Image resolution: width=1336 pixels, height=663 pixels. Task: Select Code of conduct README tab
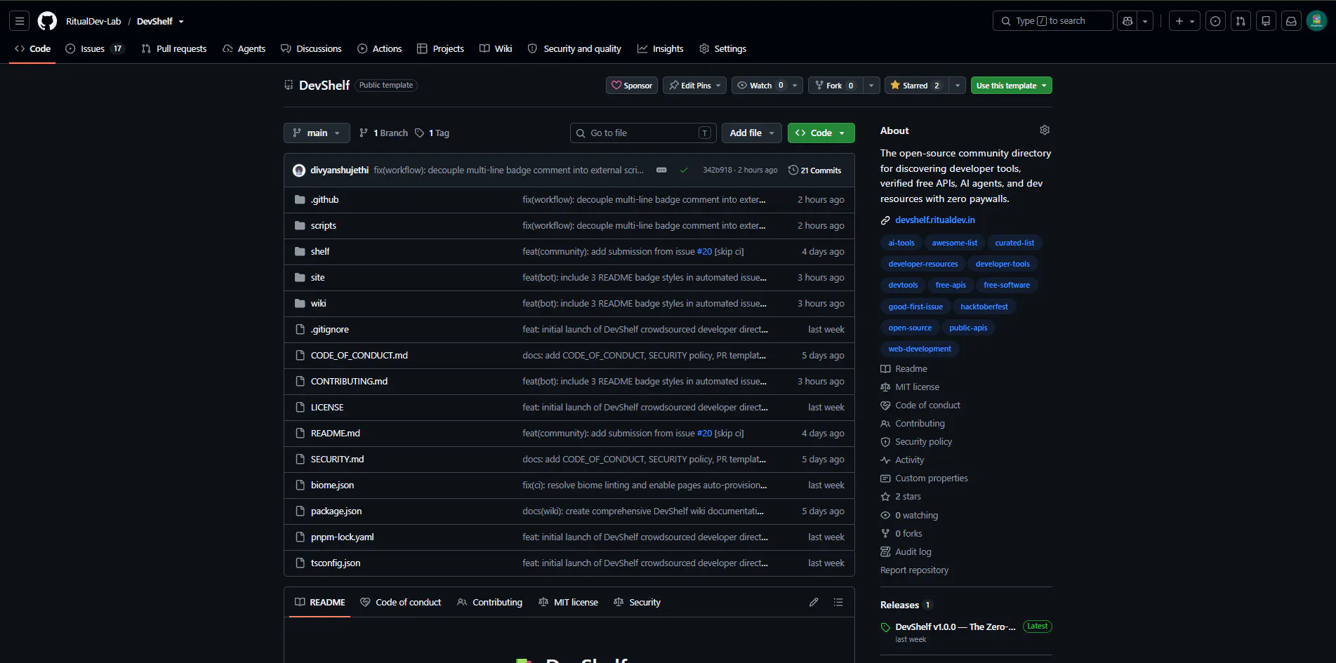click(x=400, y=602)
